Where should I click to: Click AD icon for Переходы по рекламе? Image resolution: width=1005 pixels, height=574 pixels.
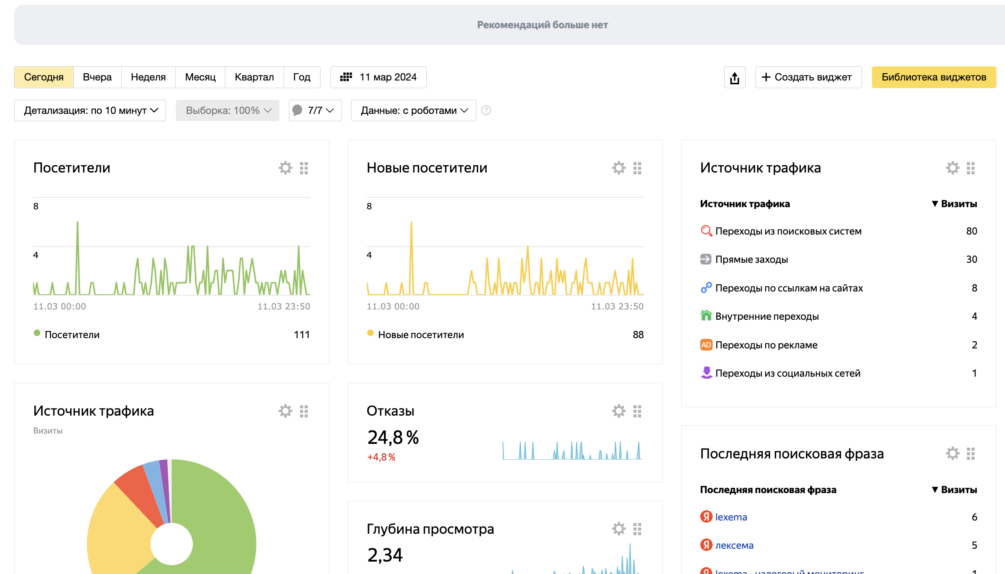(x=706, y=345)
